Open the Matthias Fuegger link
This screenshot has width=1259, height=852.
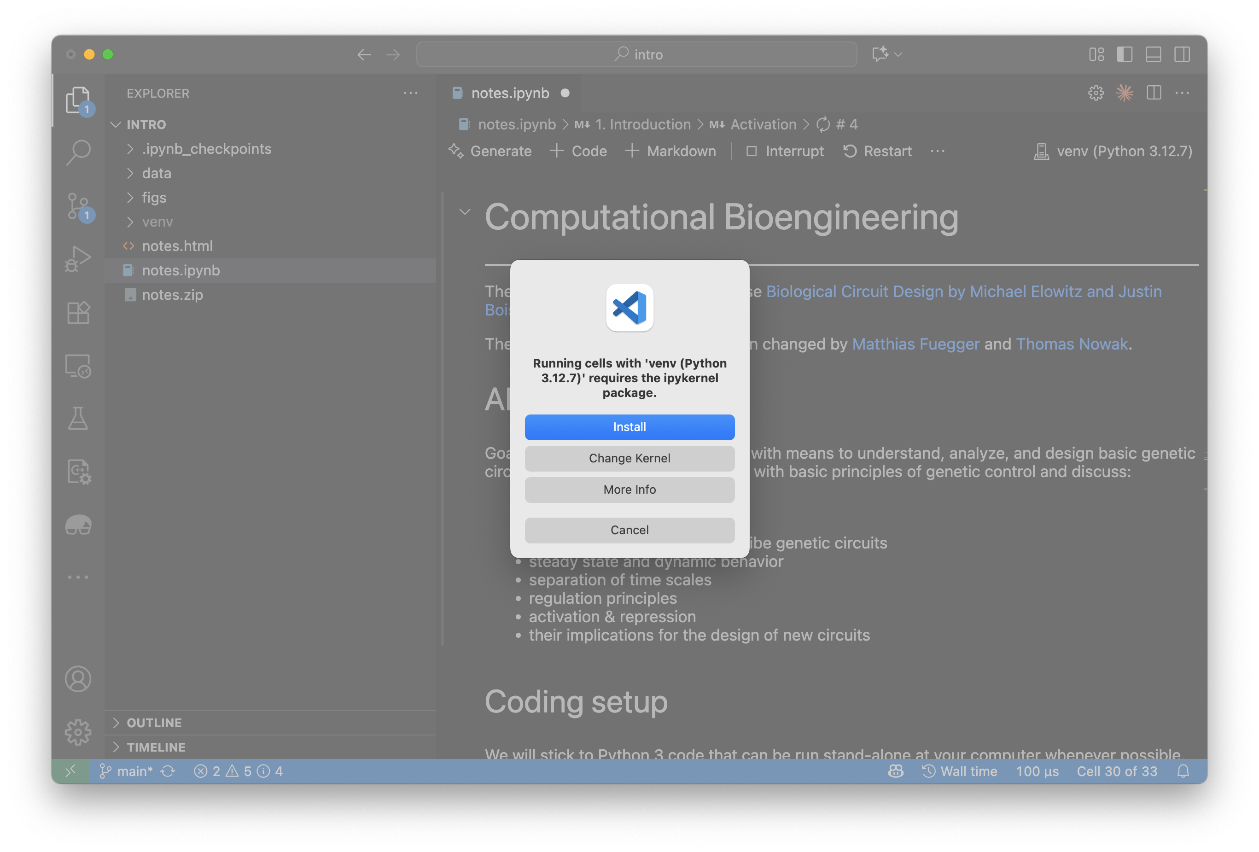tap(915, 344)
